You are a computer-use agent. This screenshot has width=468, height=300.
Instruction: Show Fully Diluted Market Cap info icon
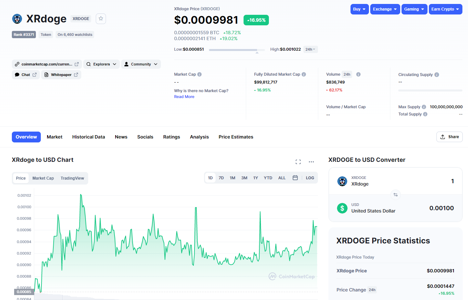pyautogui.click(x=304, y=74)
